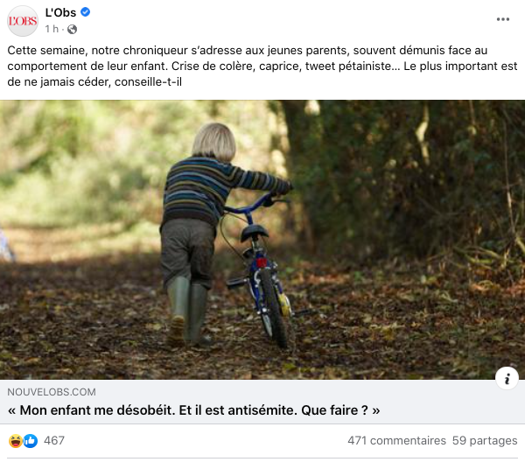This screenshot has width=525, height=462.
Task: Click the NOUVELOBS.COM source domain
Action: (x=52, y=392)
